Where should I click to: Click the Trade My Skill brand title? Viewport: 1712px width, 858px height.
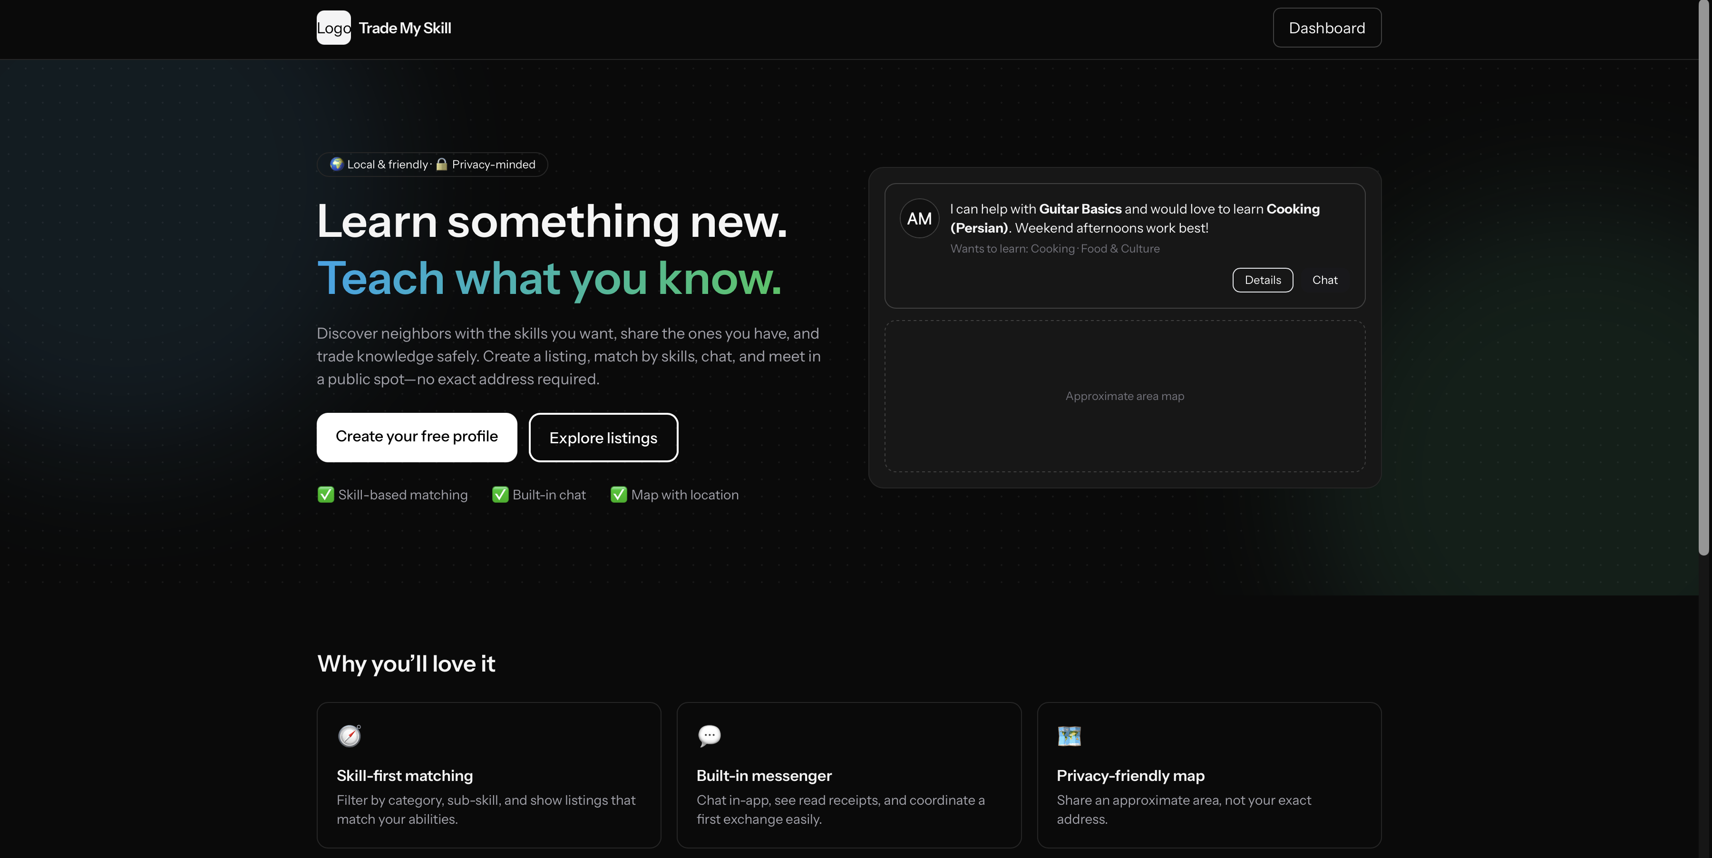click(405, 28)
